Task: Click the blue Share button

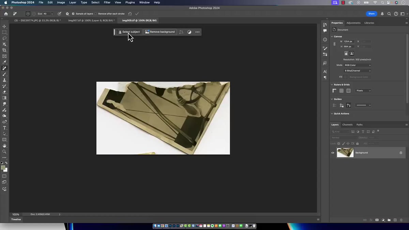Action: click(x=372, y=14)
